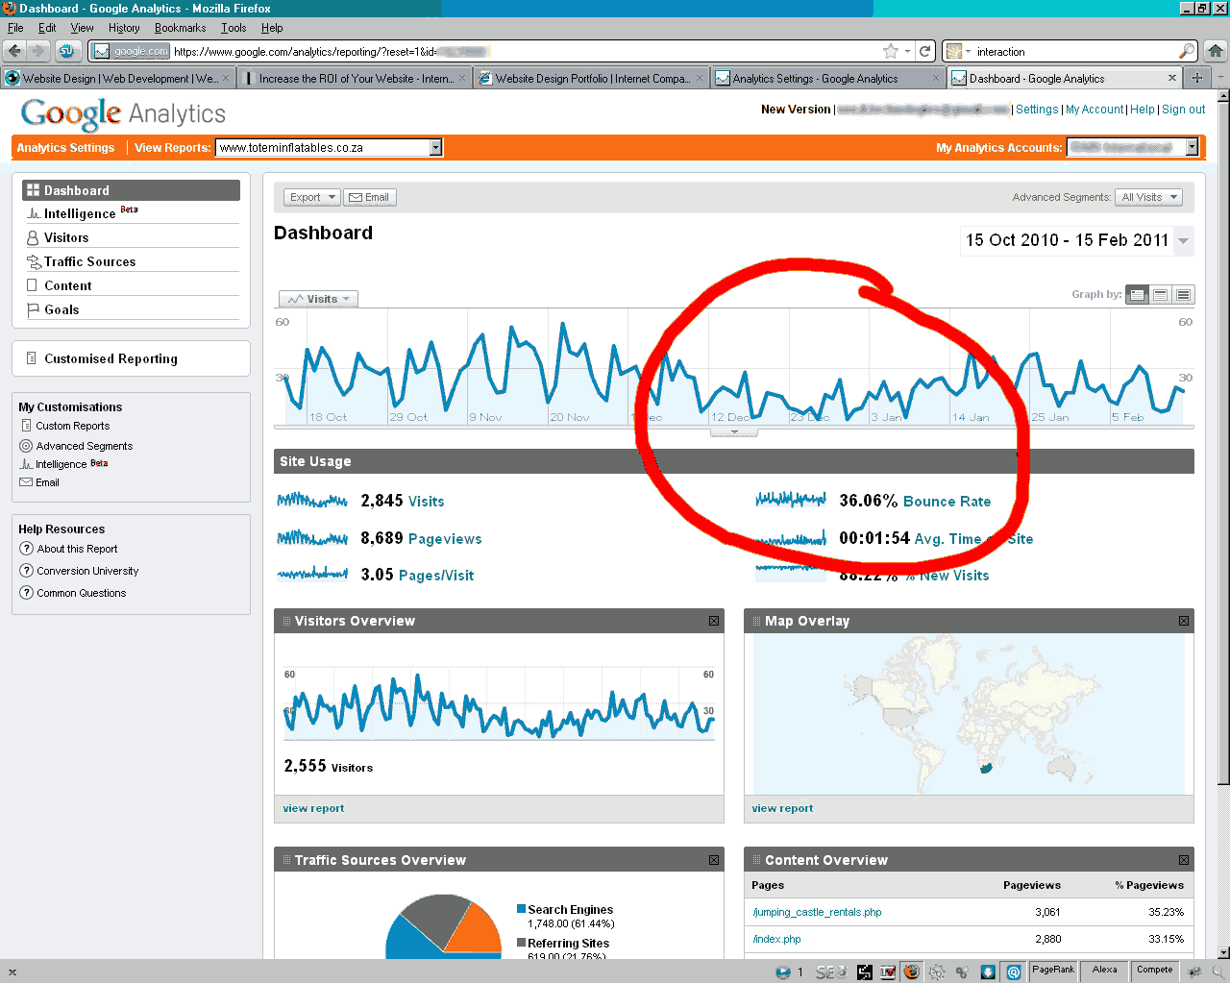Screen dimensions: 1230x984
Task: Open Advanced Segments link
Action: click(x=85, y=446)
